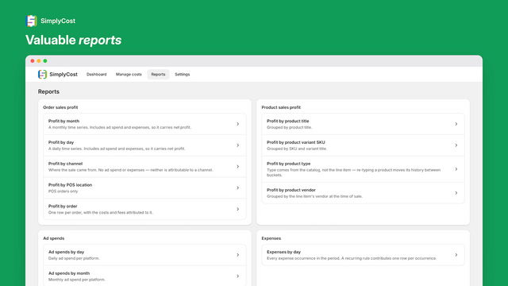Click chevron on Profit by product vendor row

456,193
